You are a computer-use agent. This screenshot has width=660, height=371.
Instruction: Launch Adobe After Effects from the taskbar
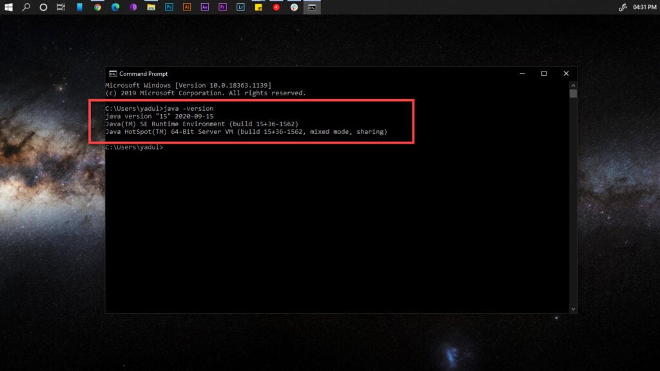coord(204,7)
